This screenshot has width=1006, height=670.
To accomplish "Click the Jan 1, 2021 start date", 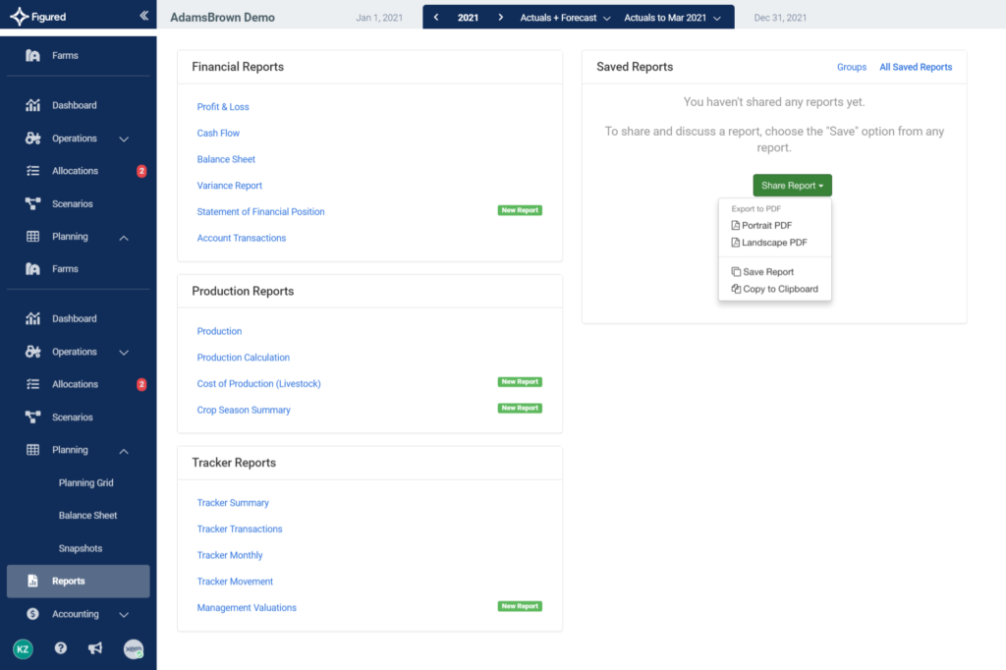I will tap(379, 18).
